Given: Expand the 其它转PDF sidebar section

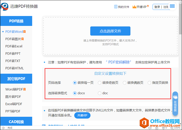Looking at the screenshot, I should pos(16,79).
